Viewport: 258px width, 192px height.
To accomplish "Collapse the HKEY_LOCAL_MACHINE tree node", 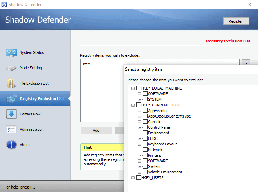I will point(133,88).
